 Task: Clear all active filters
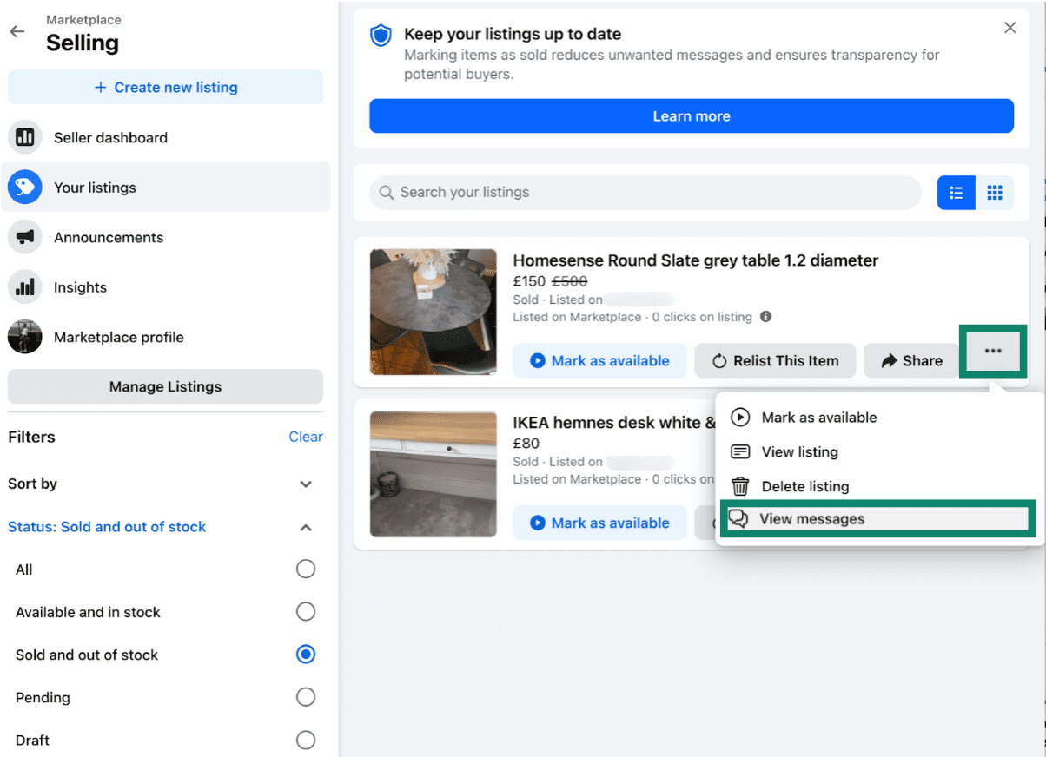coord(306,437)
